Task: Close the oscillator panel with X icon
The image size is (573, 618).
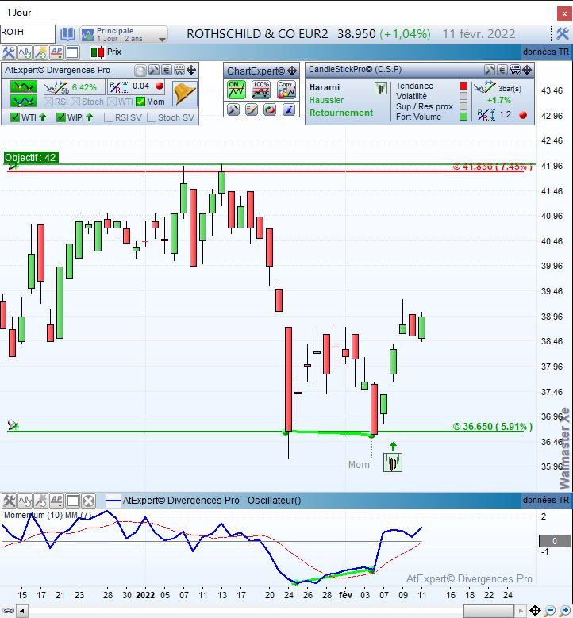Action: pos(89,501)
